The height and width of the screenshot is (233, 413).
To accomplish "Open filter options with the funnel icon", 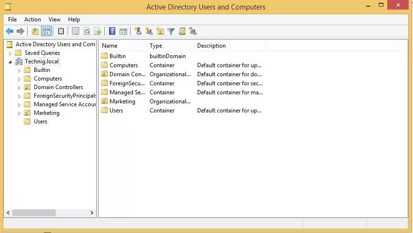I will click(171, 31).
